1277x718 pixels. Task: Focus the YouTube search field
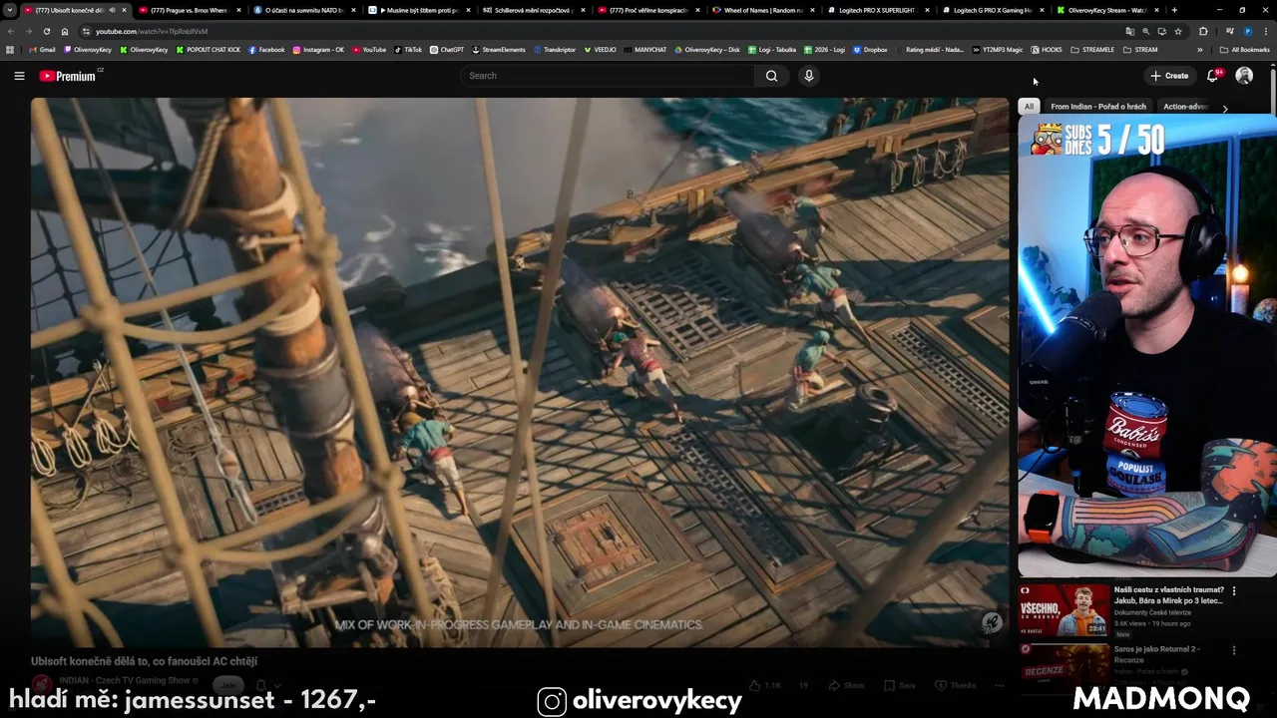609,76
